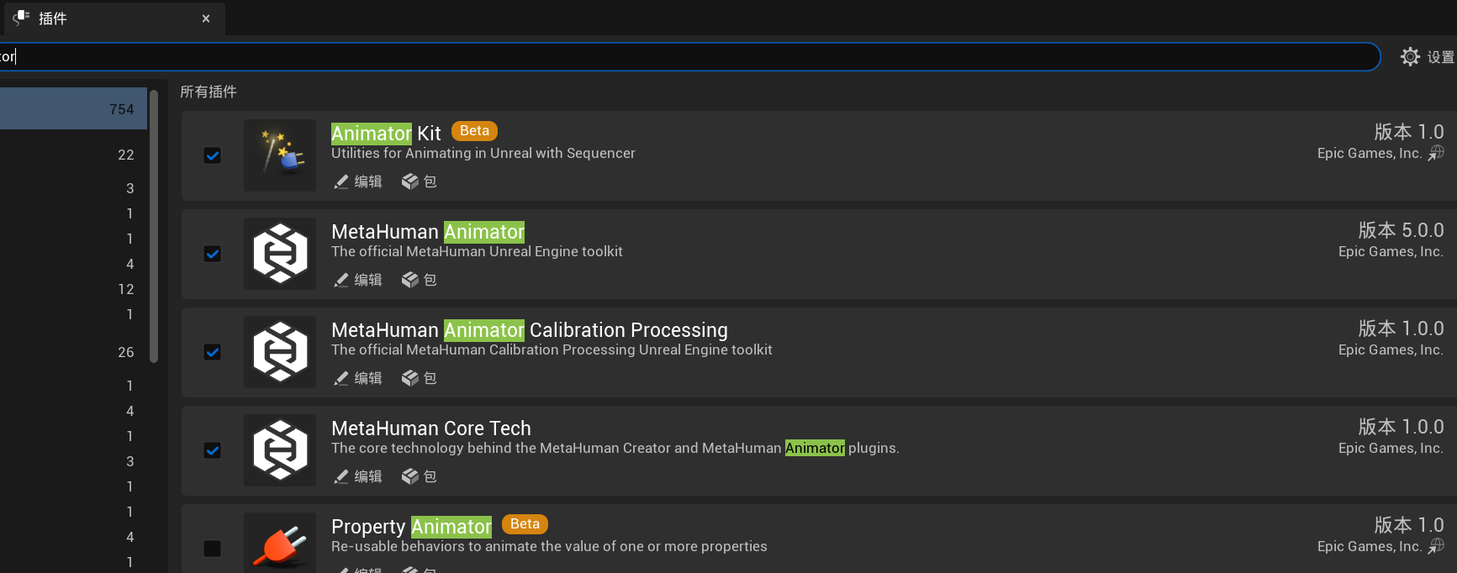Enable the Property Animator plugin checkbox
This screenshot has height=573, width=1457.
click(x=213, y=549)
